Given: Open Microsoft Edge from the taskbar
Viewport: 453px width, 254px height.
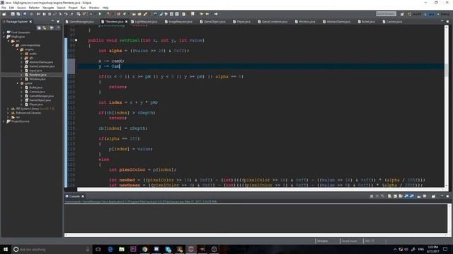Looking at the screenshot, I should click(x=110, y=249).
